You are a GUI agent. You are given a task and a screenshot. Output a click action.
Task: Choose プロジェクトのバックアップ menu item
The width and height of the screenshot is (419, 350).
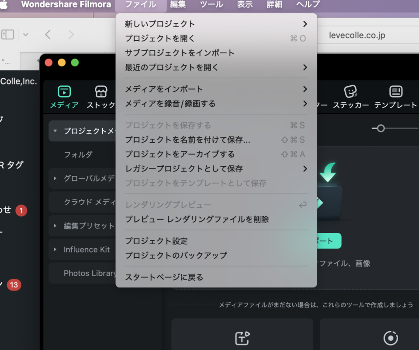coord(216,255)
